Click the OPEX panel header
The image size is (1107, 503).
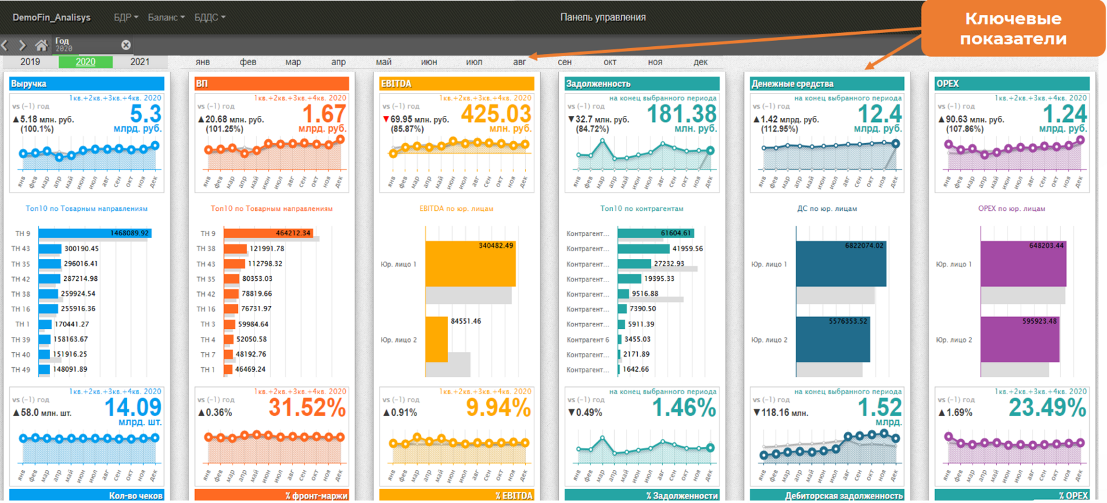(1012, 84)
